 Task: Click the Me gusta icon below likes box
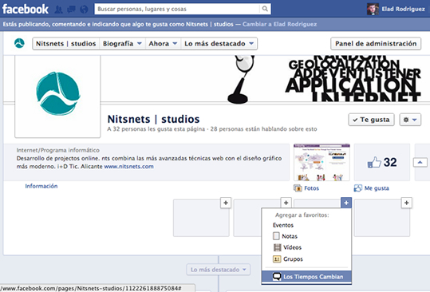click(x=358, y=188)
